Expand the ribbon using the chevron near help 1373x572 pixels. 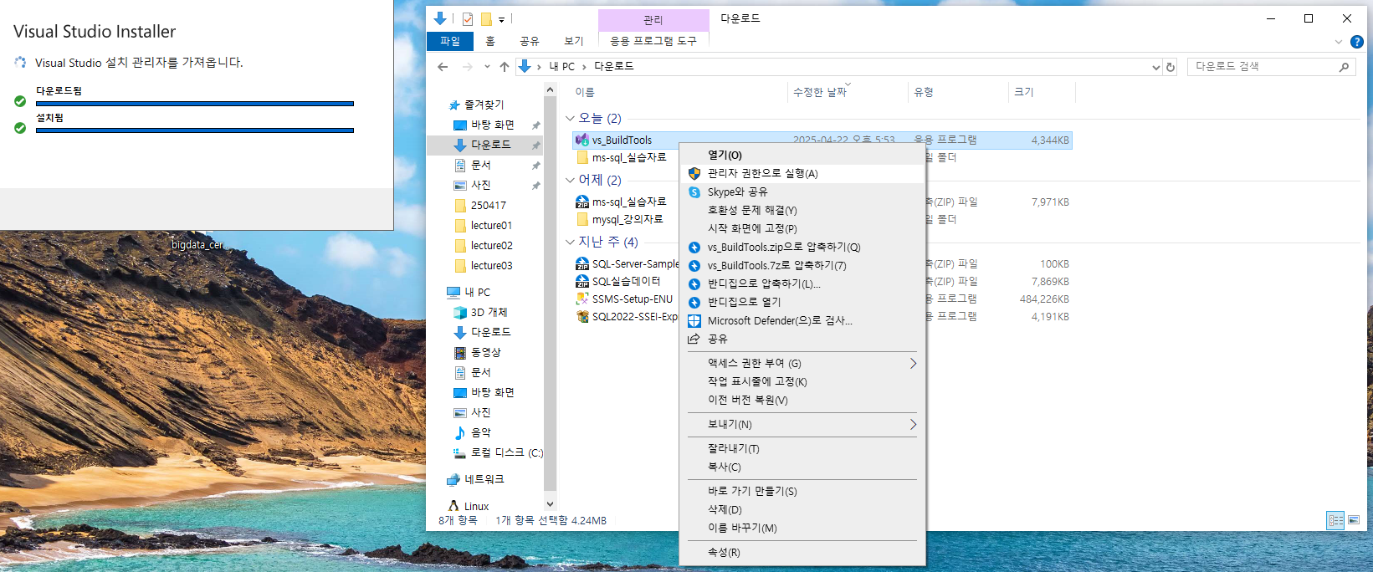(x=1339, y=42)
